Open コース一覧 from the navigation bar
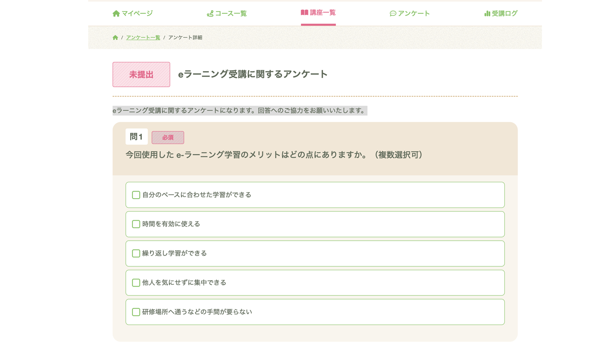608x345 pixels. (231, 13)
